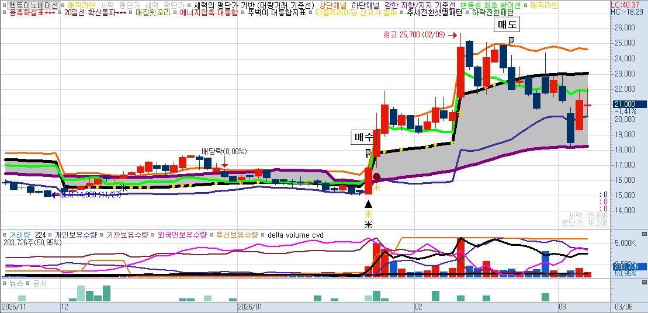Select the 터틀트레이딩 신고가 돌파 legend
The image size is (648, 313).
pyautogui.click(x=356, y=12)
